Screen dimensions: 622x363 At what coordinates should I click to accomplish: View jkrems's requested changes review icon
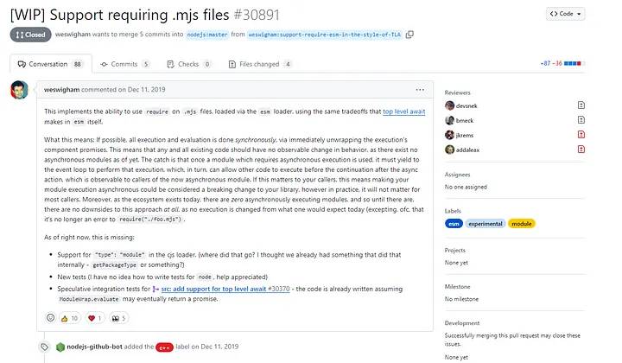[x=581, y=135]
